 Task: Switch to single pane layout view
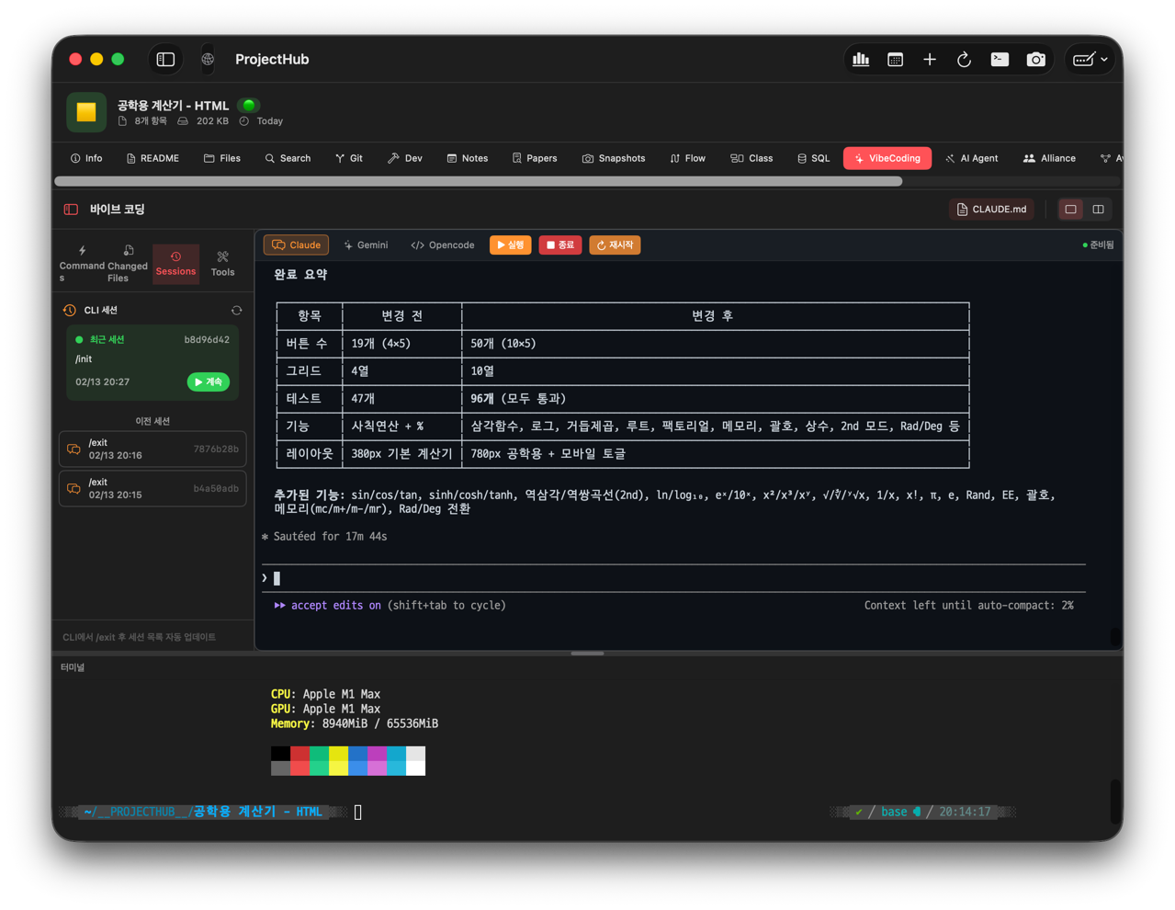(x=1070, y=210)
